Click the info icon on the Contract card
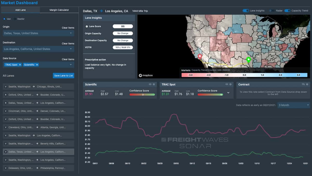 [307, 84]
